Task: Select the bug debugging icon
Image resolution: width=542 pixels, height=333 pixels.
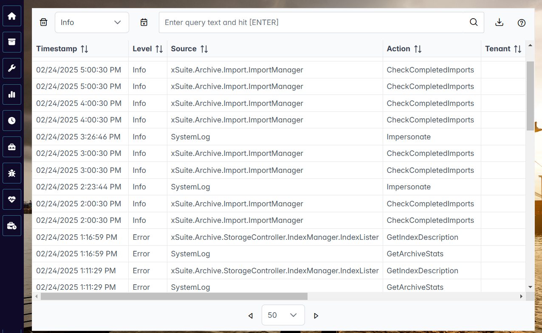Action: pyautogui.click(x=11, y=173)
